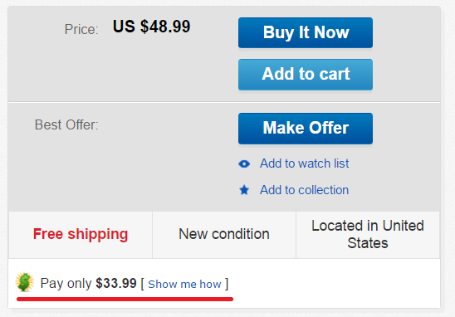Screen dimensions: 455x317
Task: Open the Make Offer button
Action: [306, 129]
